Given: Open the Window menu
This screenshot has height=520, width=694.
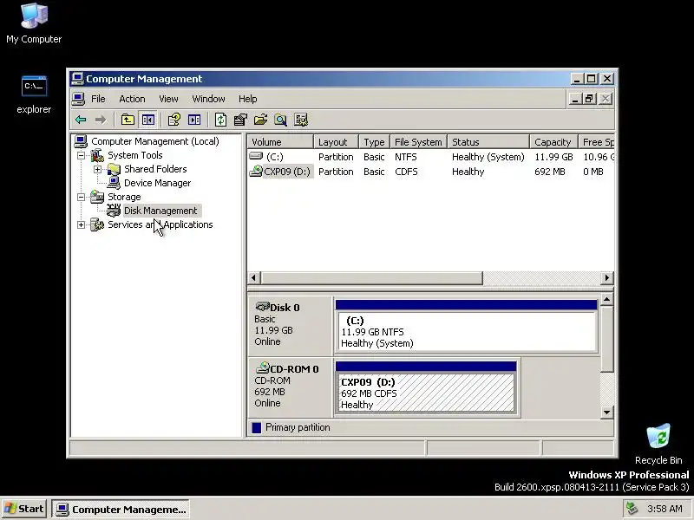Looking at the screenshot, I should [208, 99].
